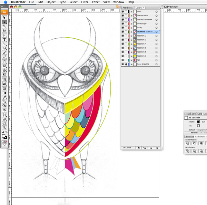
Task: Expand the feathers 7 layer
Action: 131,56
